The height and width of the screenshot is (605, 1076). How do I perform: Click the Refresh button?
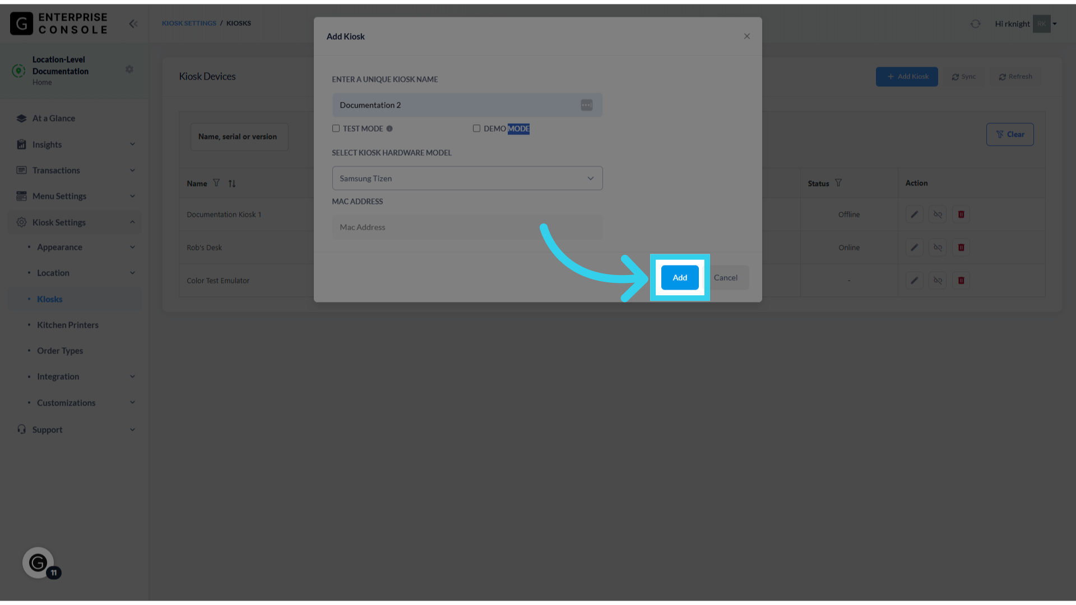pos(1015,77)
